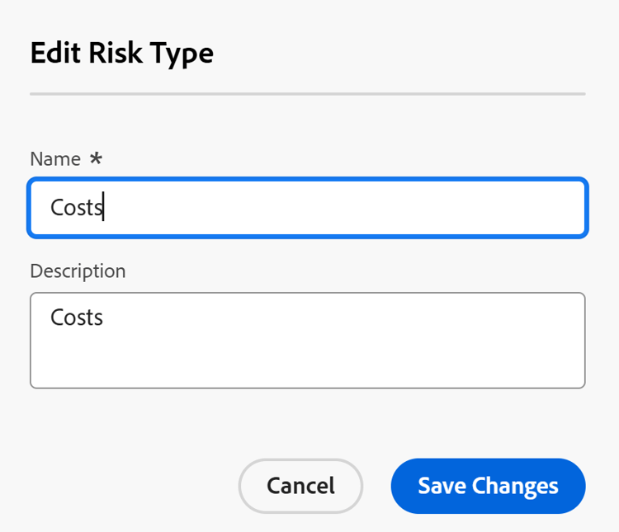This screenshot has height=532, width=619.
Task: Click the word Costs in Description box
Action: 76,317
